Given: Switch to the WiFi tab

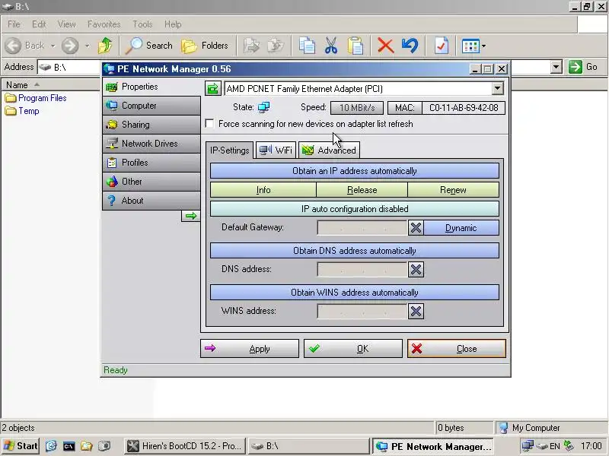Looking at the screenshot, I should [276, 150].
